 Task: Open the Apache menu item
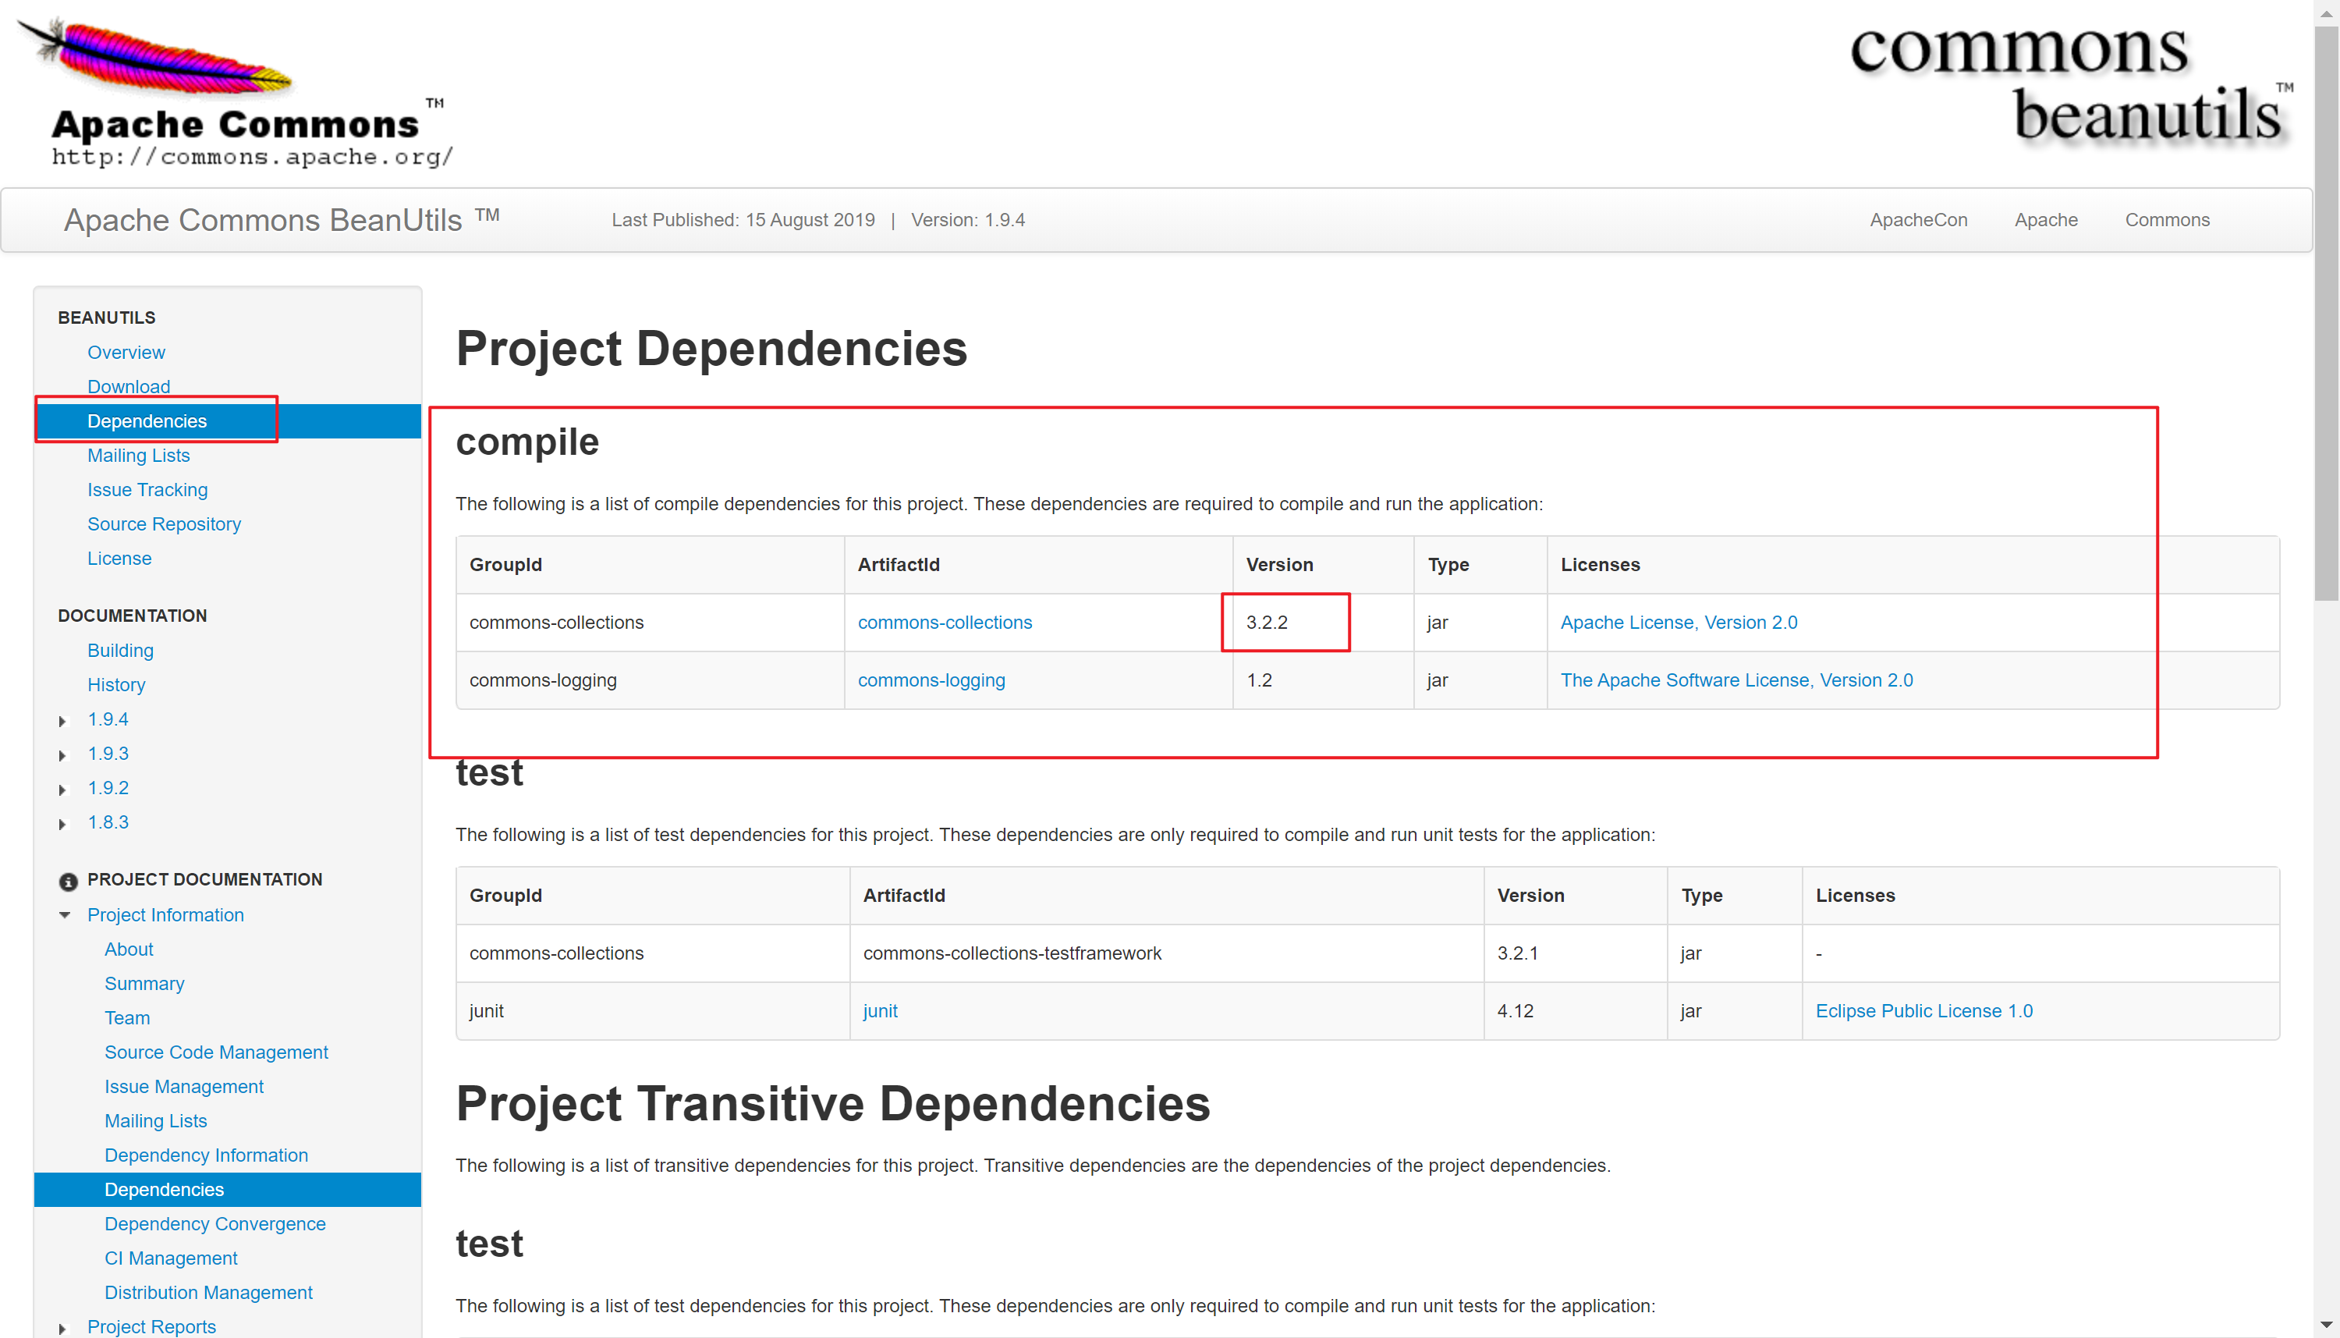pos(2046,220)
